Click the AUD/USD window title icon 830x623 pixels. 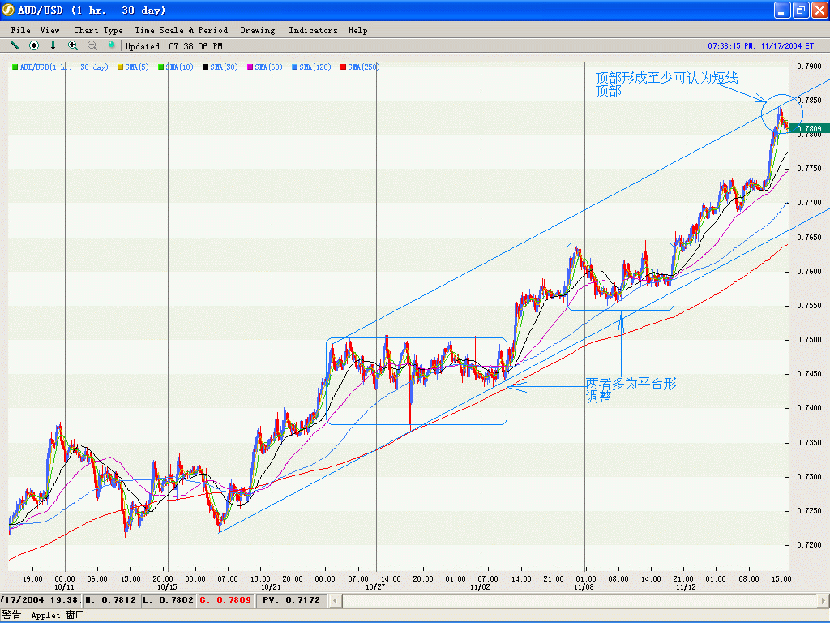[x=8, y=10]
